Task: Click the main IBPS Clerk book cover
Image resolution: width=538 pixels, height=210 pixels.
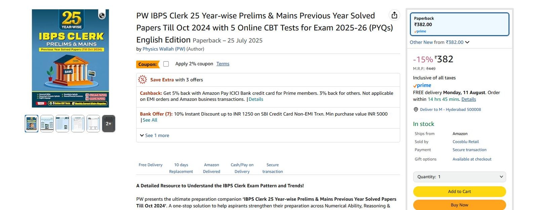Action: click(70, 58)
